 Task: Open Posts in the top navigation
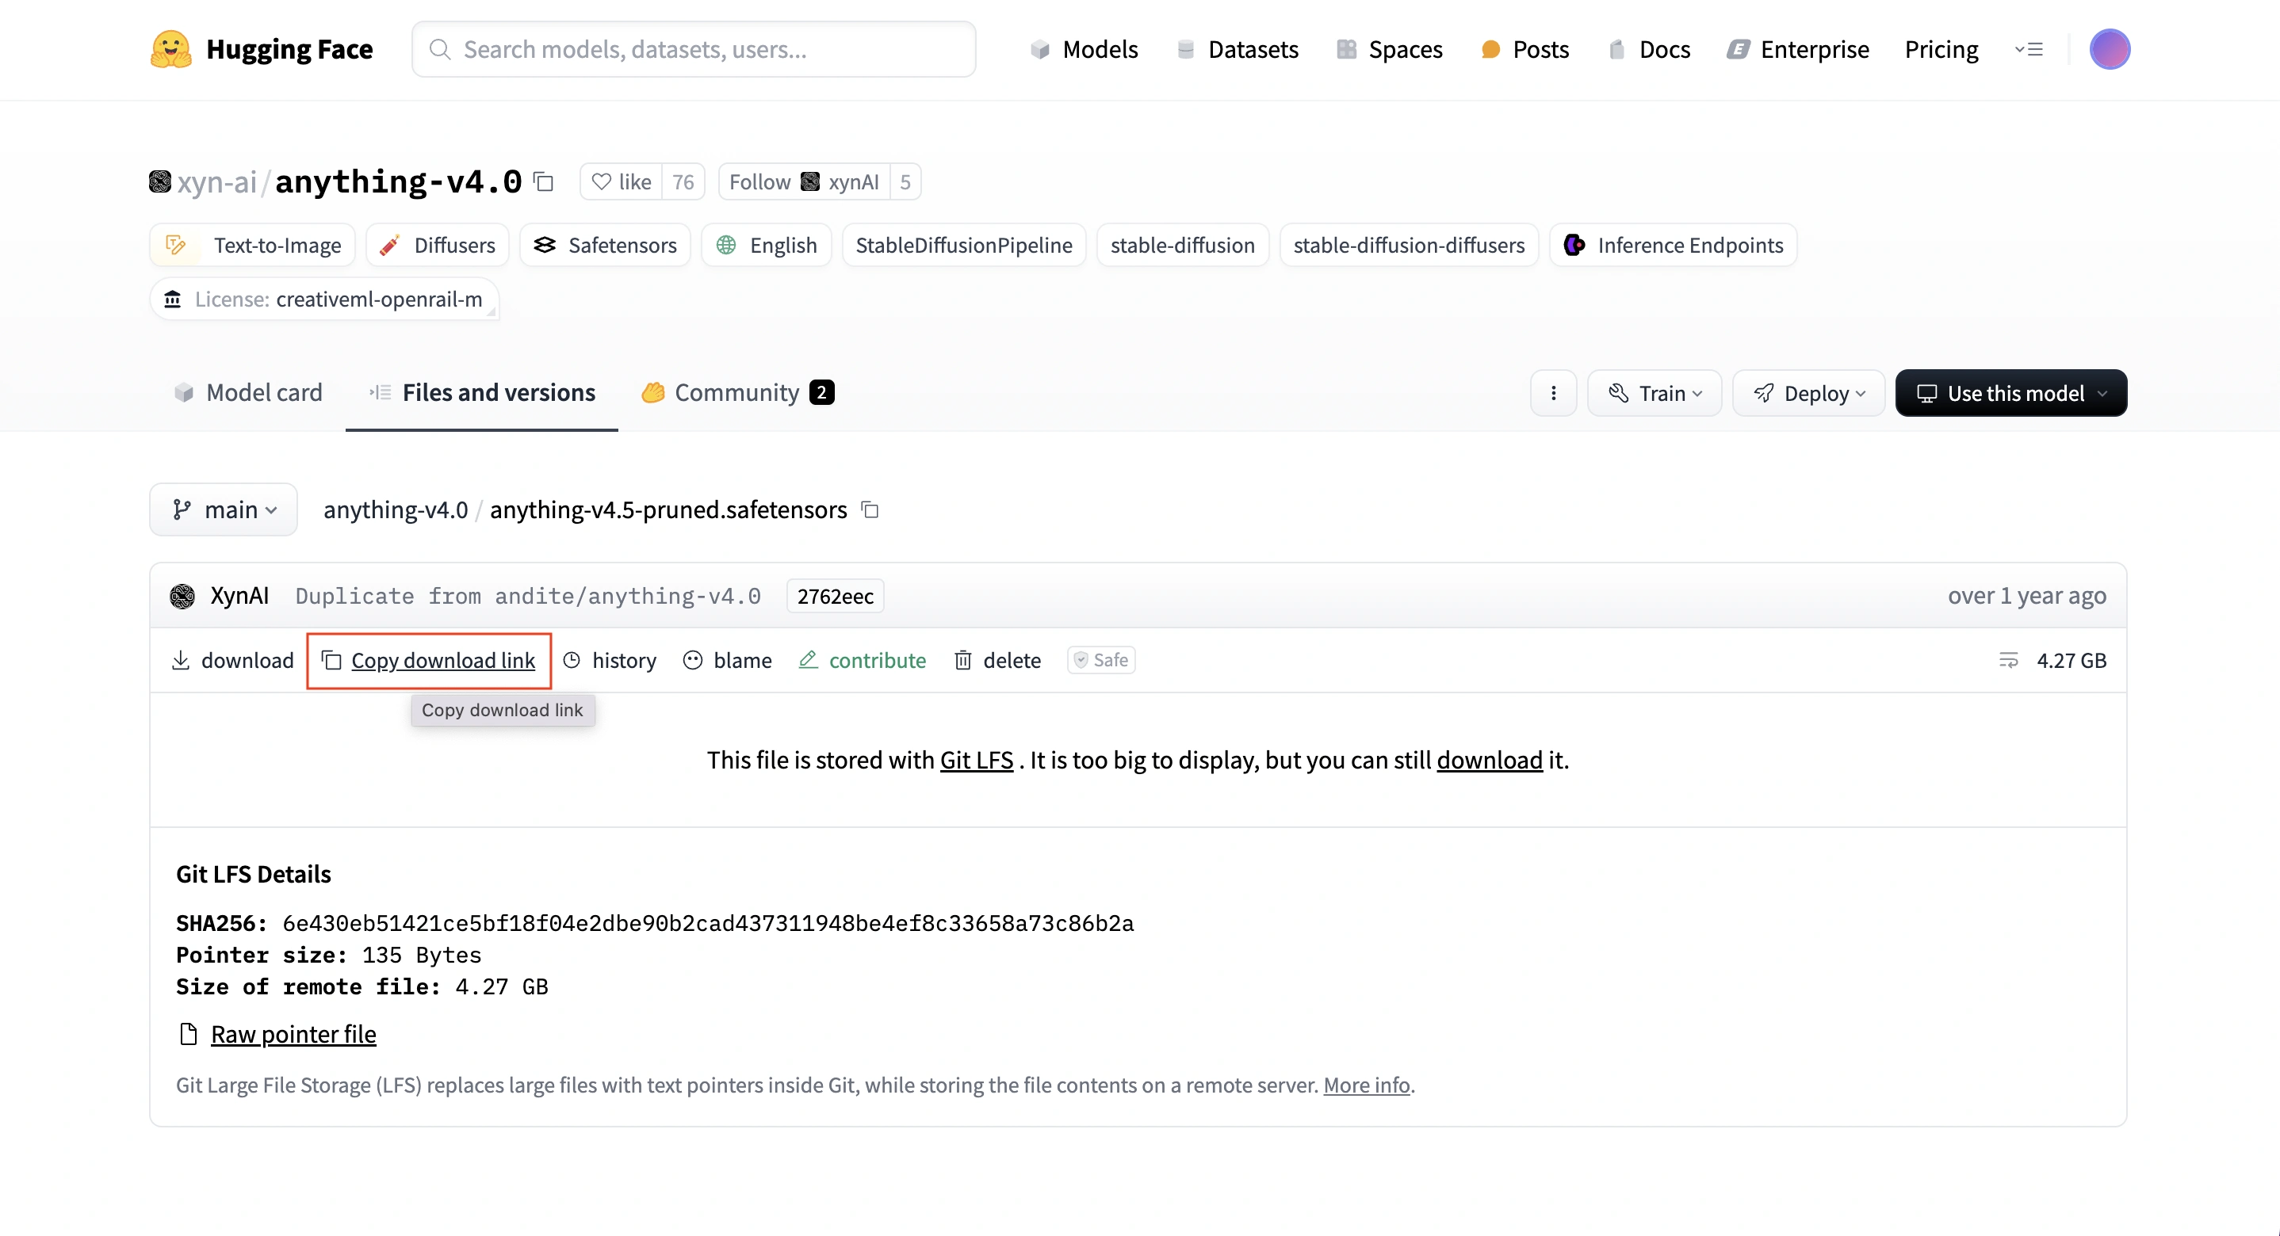coord(1525,50)
